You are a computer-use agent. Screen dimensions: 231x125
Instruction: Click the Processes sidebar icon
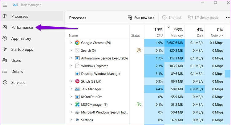tap(5, 16)
